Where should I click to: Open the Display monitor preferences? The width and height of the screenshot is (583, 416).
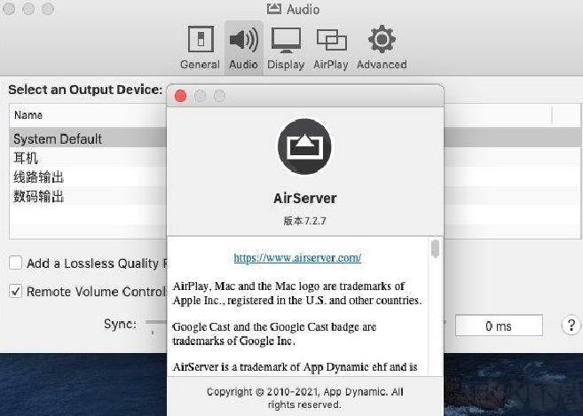pyautogui.click(x=286, y=48)
